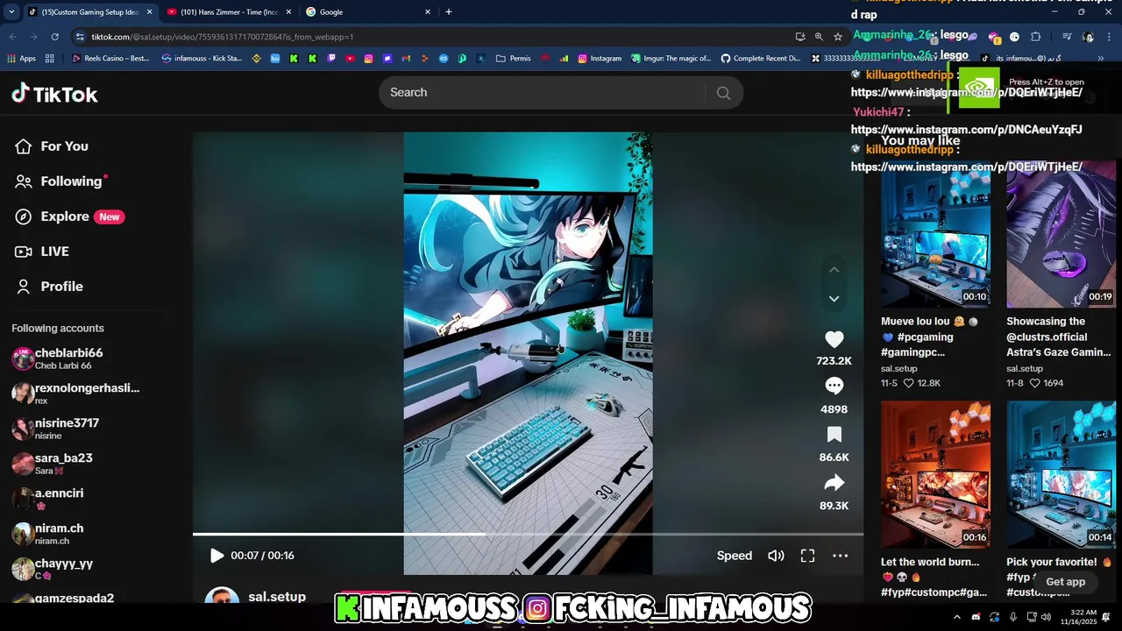
Task: Open Let the world burn video thumbnail
Action: 935,474
